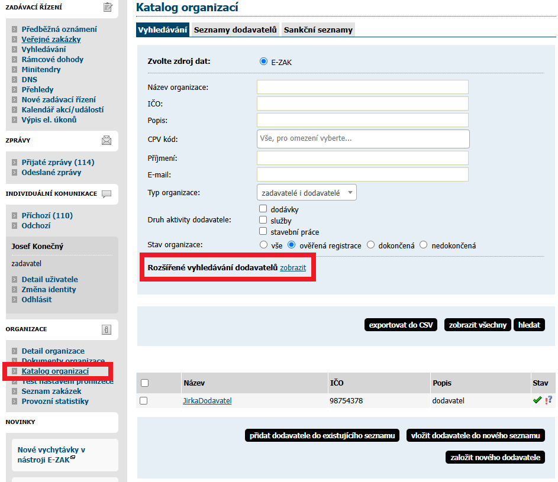Click the exclamation-question mark icon in Stav column
The height and width of the screenshot is (482, 558).
549,400
